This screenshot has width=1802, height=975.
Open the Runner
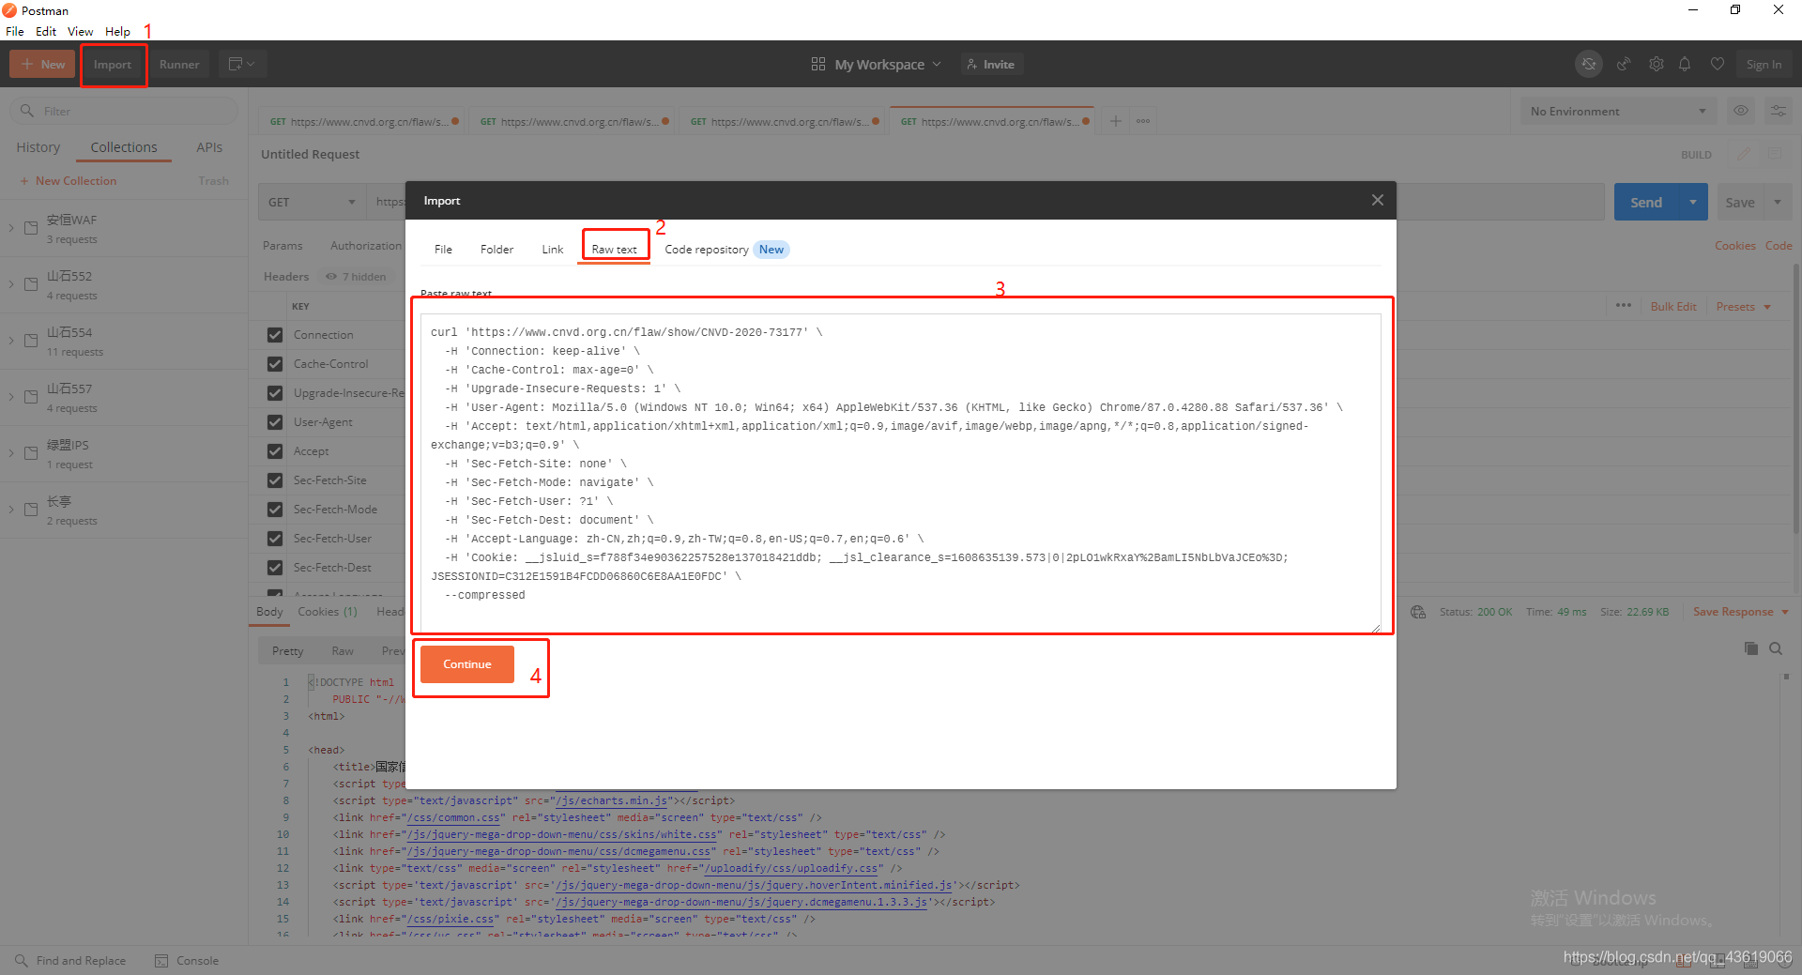[179, 64]
